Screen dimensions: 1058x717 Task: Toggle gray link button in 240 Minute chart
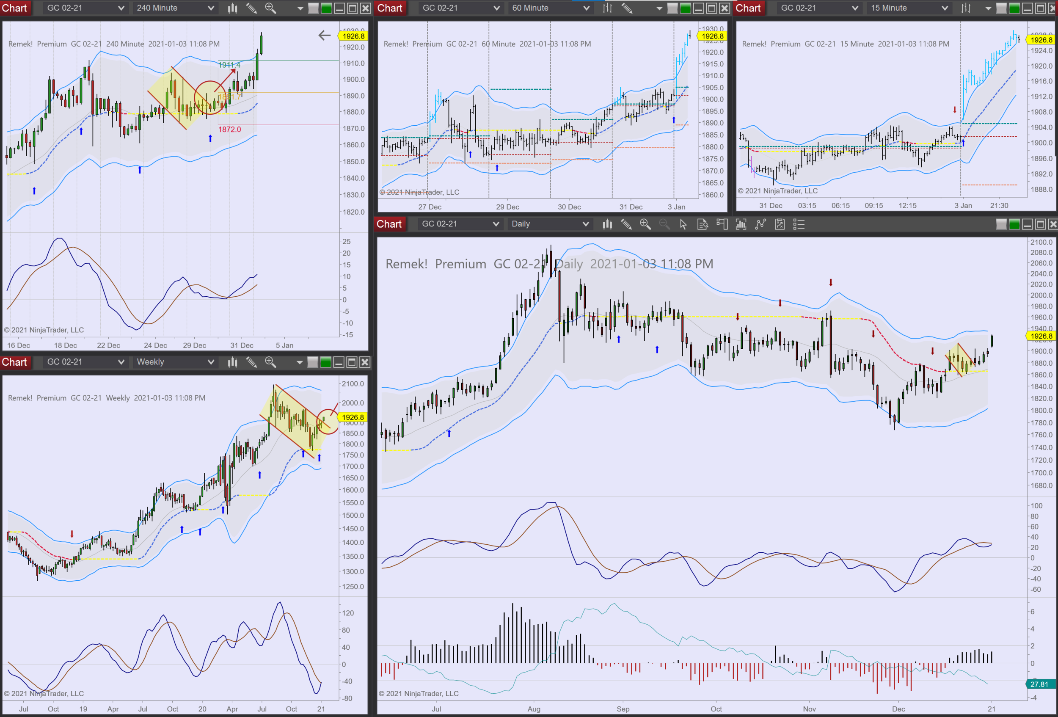tap(313, 8)
